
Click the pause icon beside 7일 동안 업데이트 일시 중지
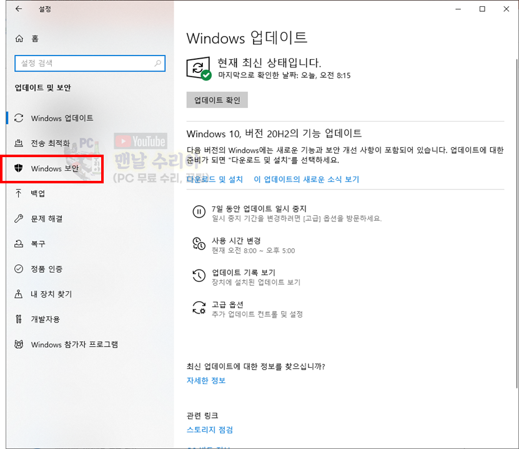[199, 211]
